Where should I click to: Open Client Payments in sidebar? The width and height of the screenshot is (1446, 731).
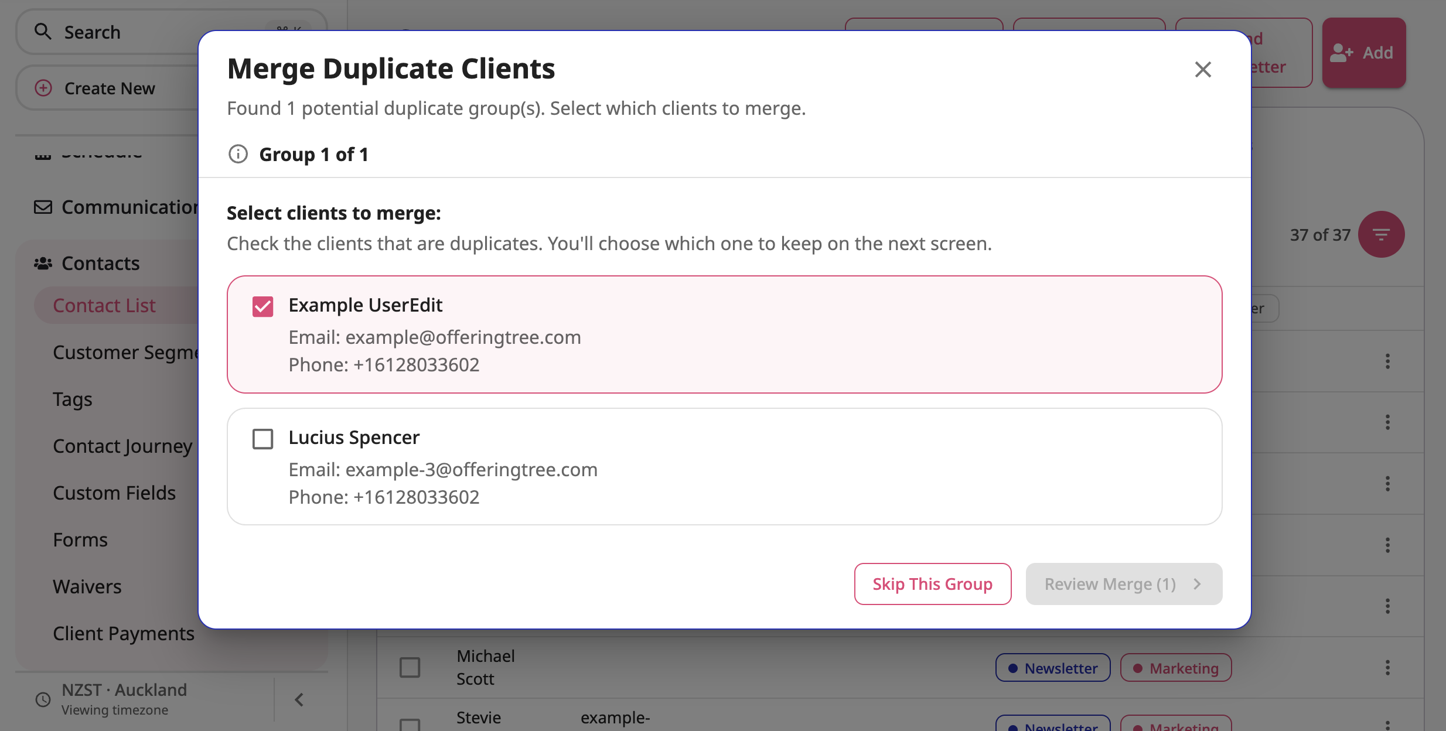[x=124, y=633]
